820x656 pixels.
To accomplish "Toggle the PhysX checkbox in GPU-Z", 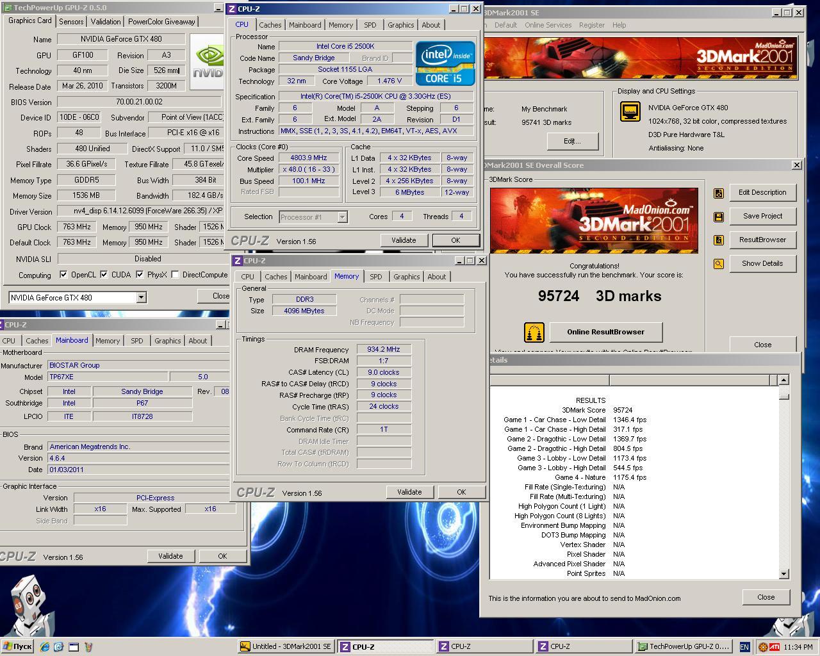I will 140,275.
